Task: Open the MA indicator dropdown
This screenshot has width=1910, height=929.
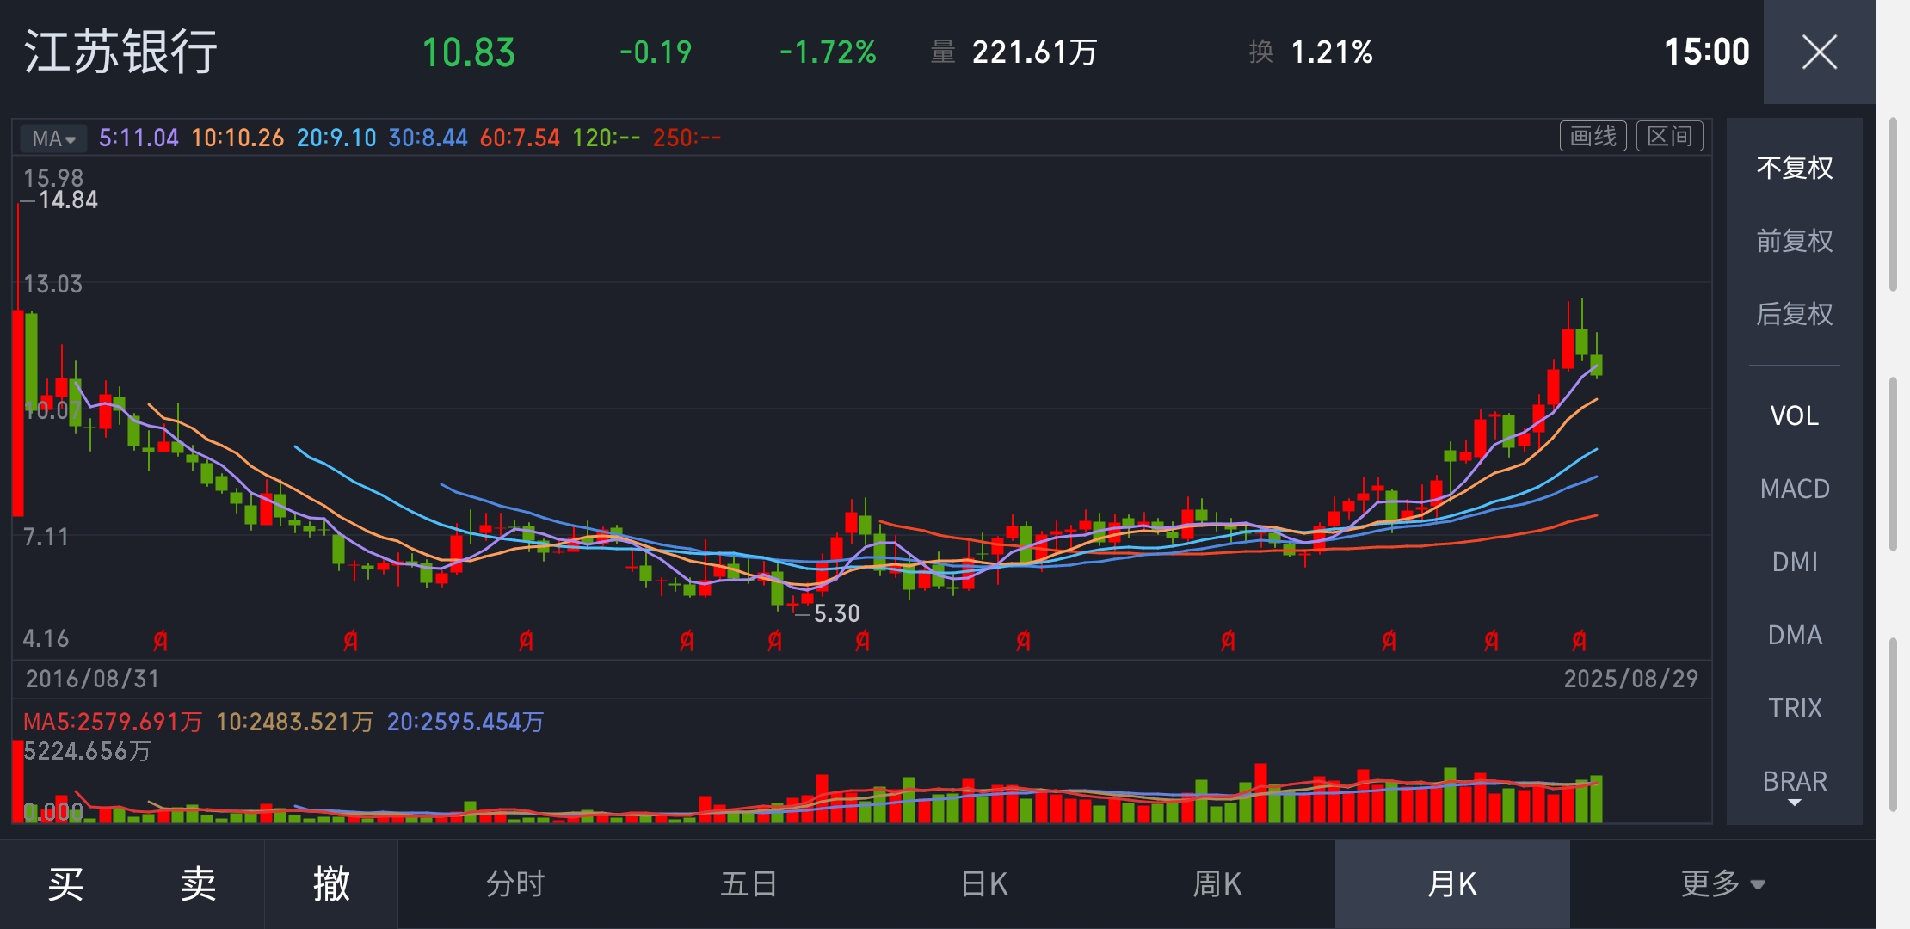Action: click(x=53, y=138)
